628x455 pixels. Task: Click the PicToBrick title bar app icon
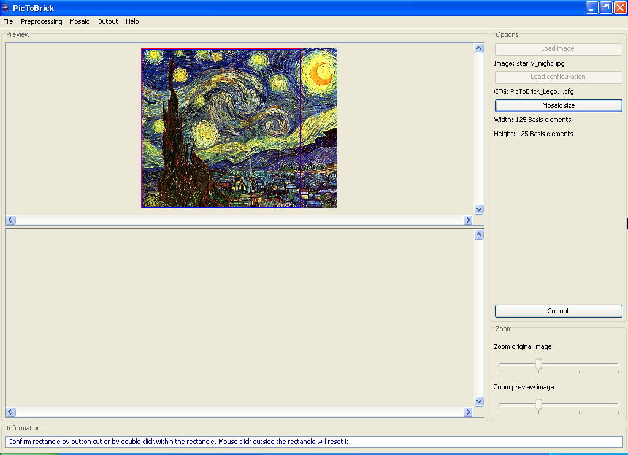click(6, 8)
